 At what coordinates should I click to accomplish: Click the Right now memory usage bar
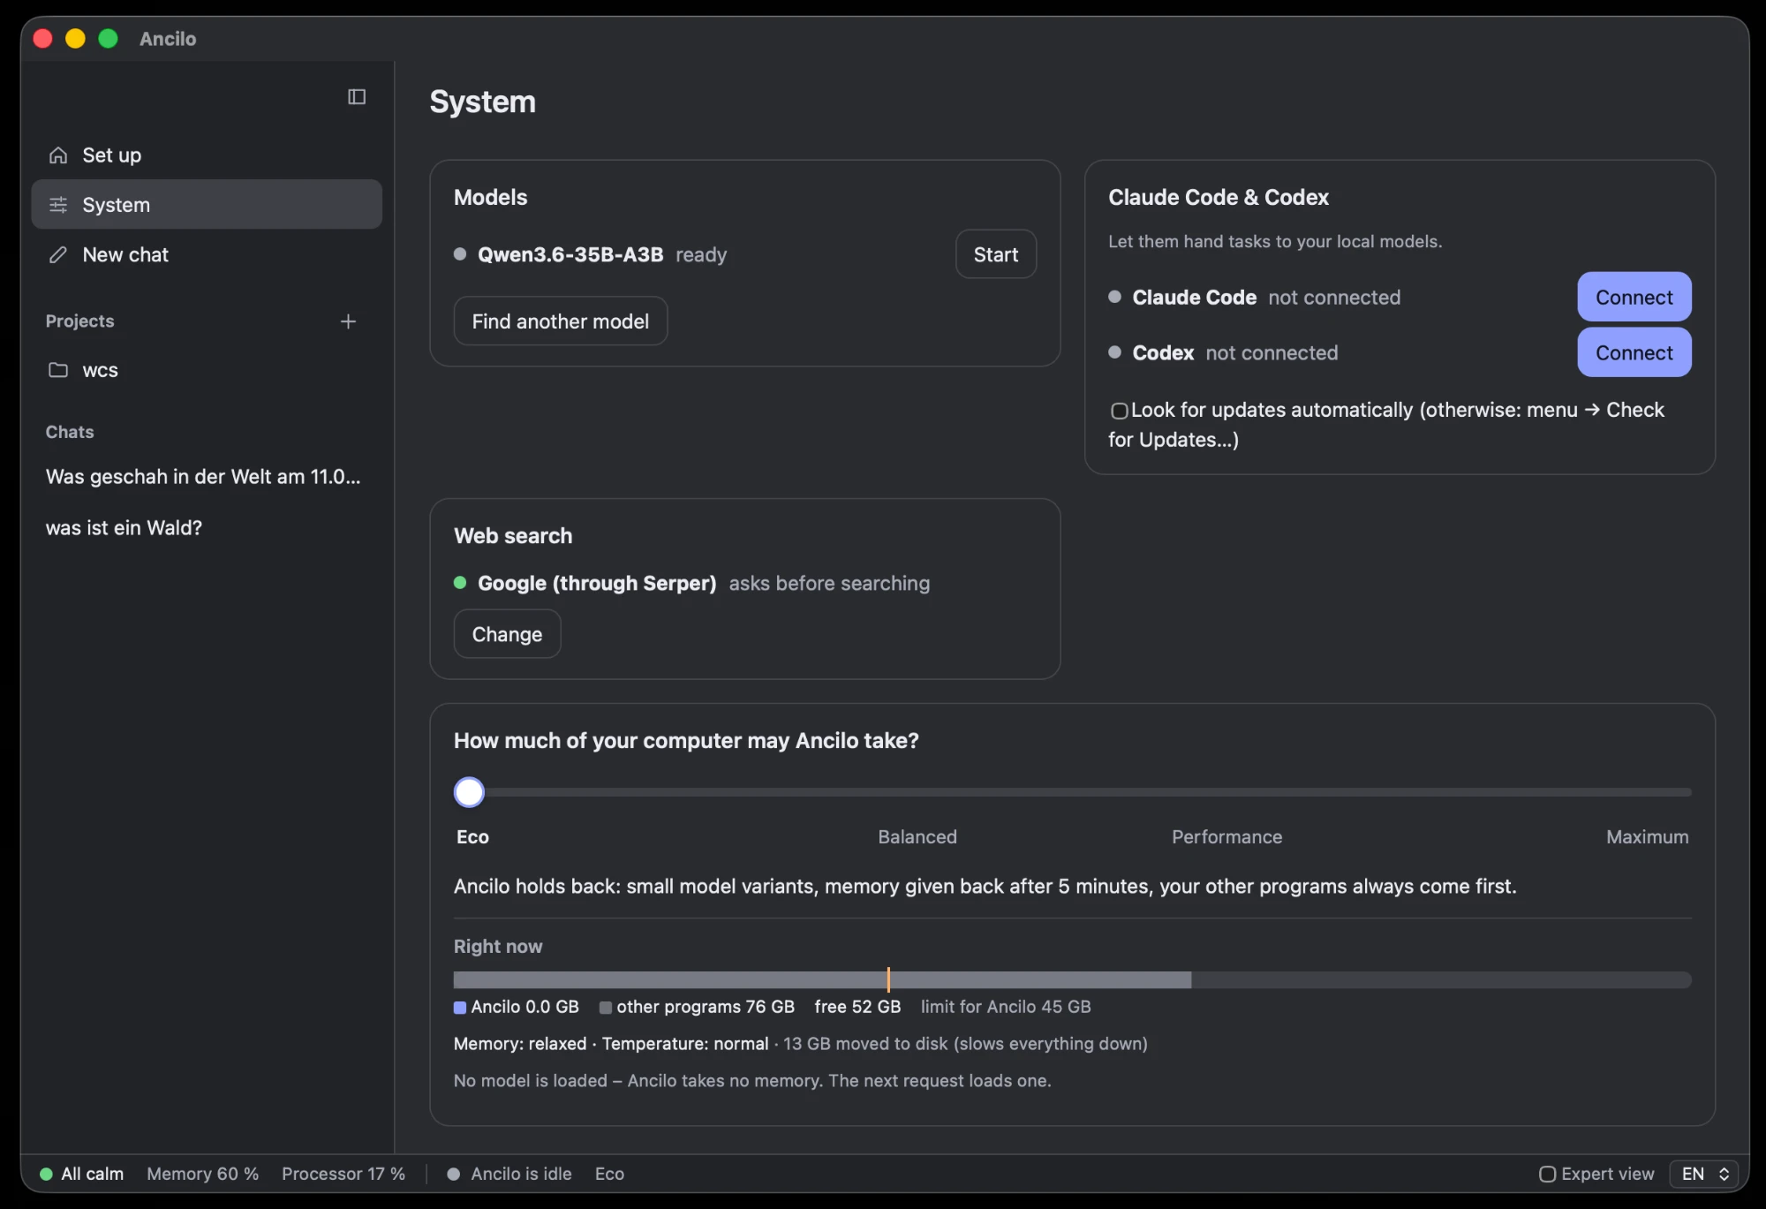tap(1073, 980)
